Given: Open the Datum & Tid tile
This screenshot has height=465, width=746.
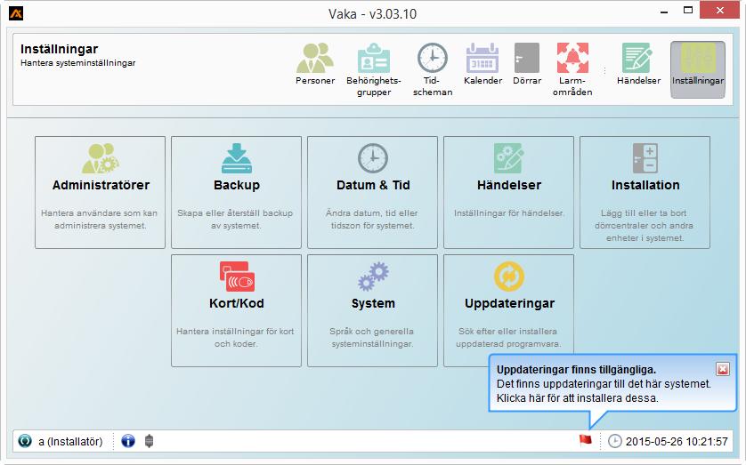Looking at the screenshot, I should point(372,192).
